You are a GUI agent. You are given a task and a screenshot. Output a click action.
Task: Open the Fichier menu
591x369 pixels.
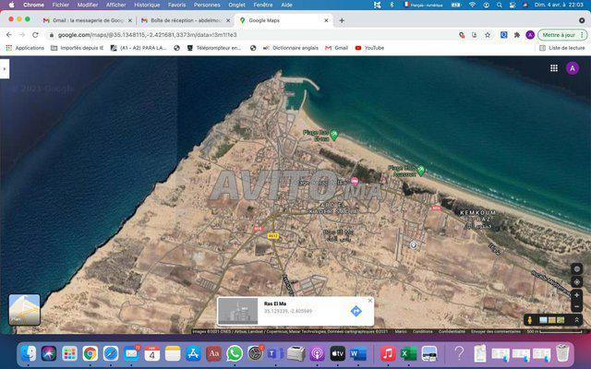tap(61, 5)
